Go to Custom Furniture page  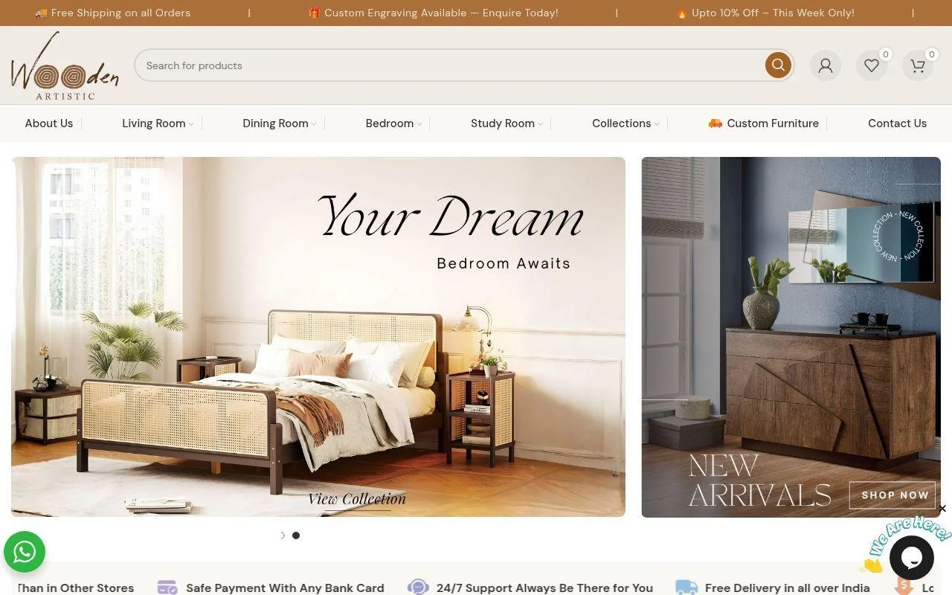[x=773, y=123]
